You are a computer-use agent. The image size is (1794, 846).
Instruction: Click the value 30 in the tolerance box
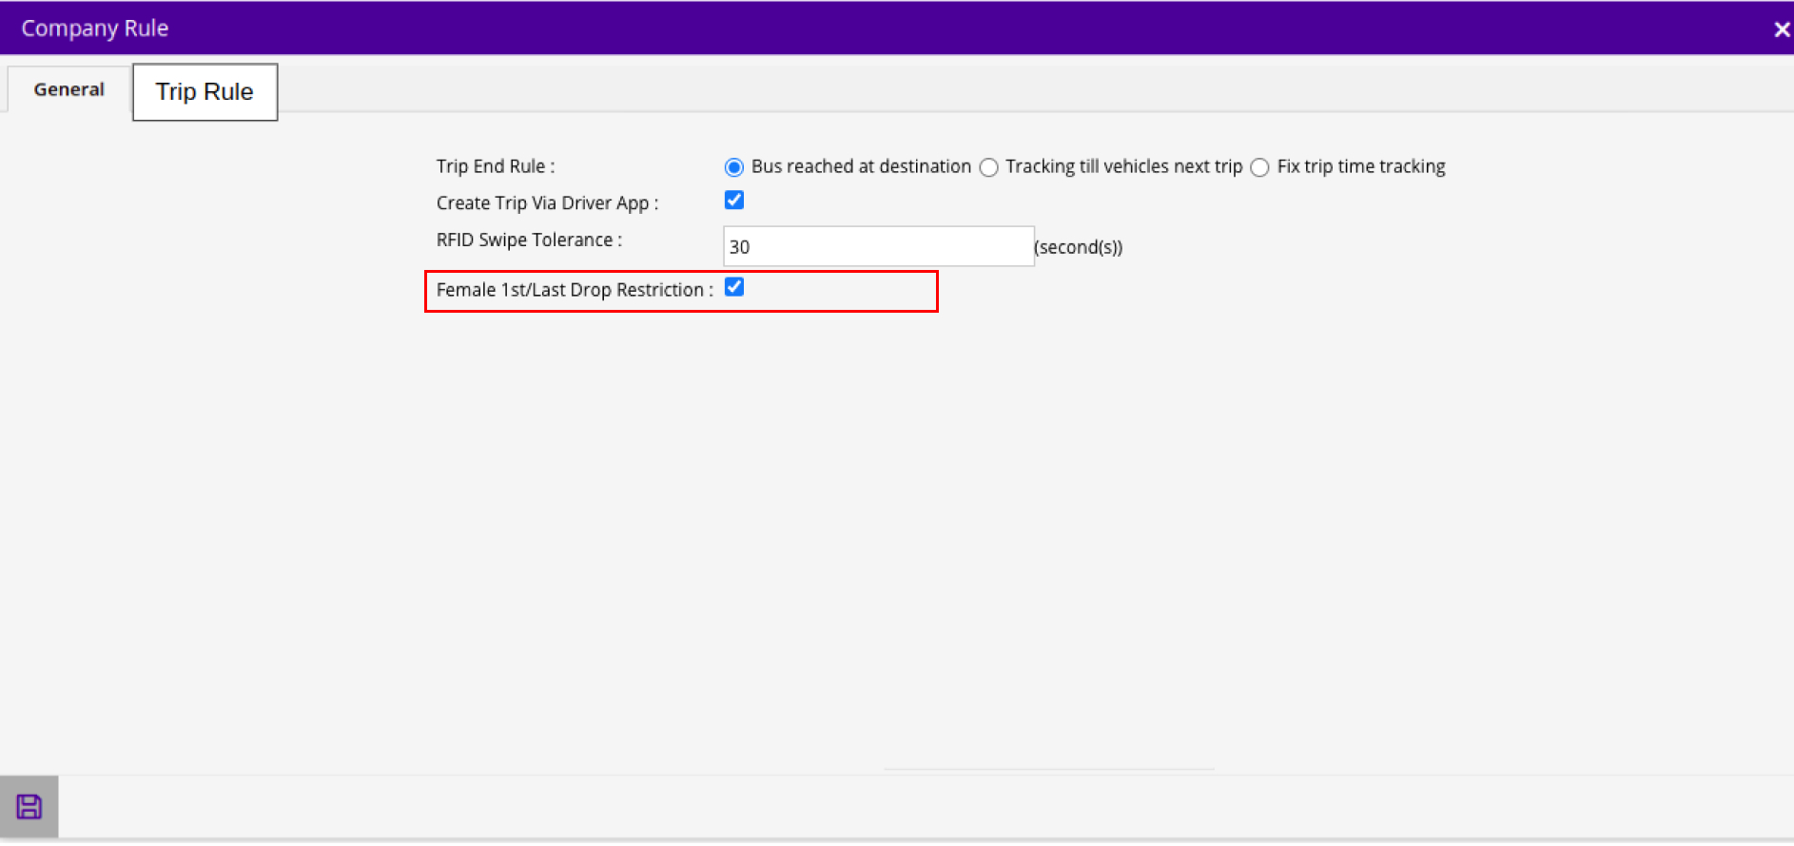pyautogui.click(x=740, y=247)
